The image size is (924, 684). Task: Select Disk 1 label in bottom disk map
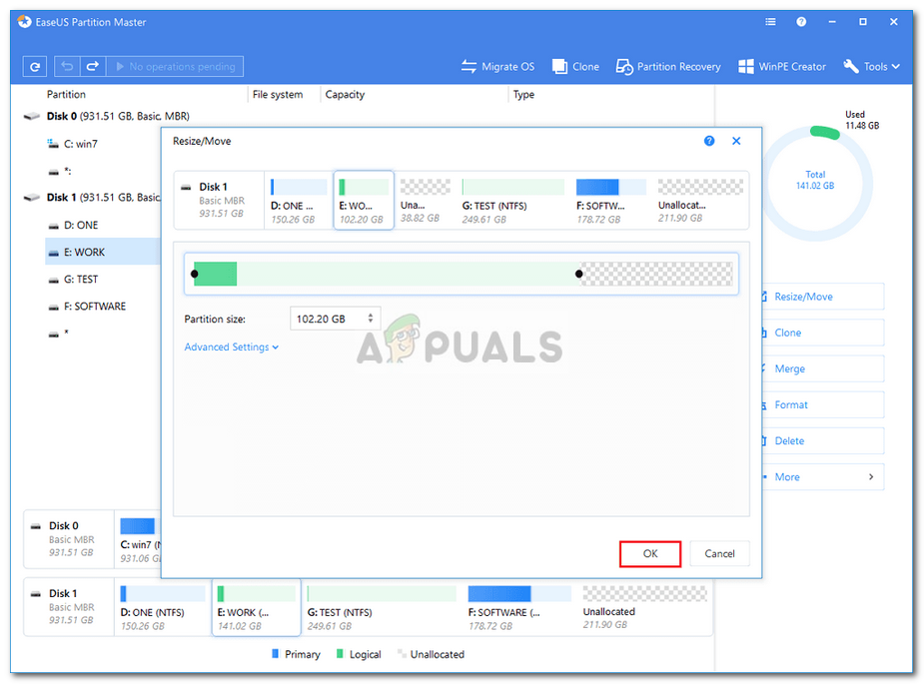69,607
